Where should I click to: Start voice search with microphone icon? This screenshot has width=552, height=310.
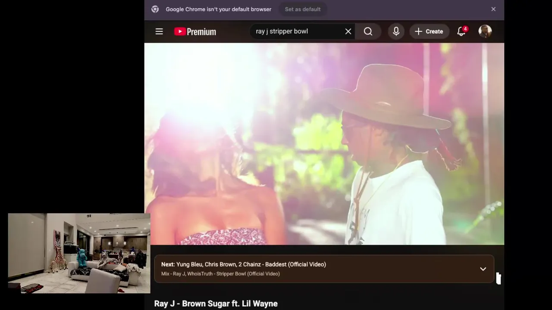(x=396, y=31)
